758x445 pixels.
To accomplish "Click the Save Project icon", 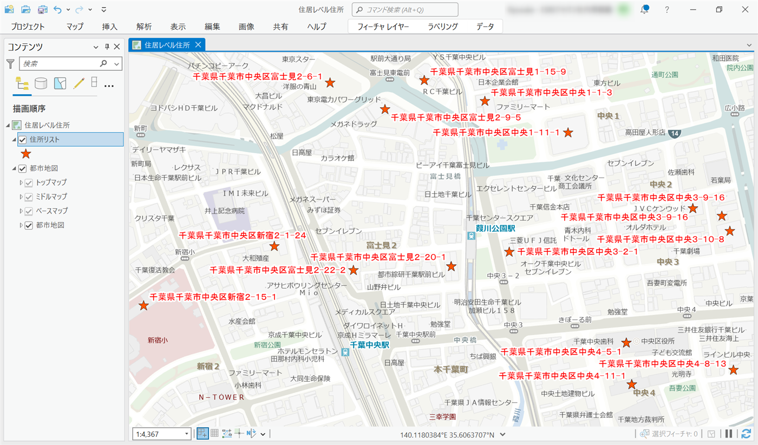I will [x=42, y=9].
